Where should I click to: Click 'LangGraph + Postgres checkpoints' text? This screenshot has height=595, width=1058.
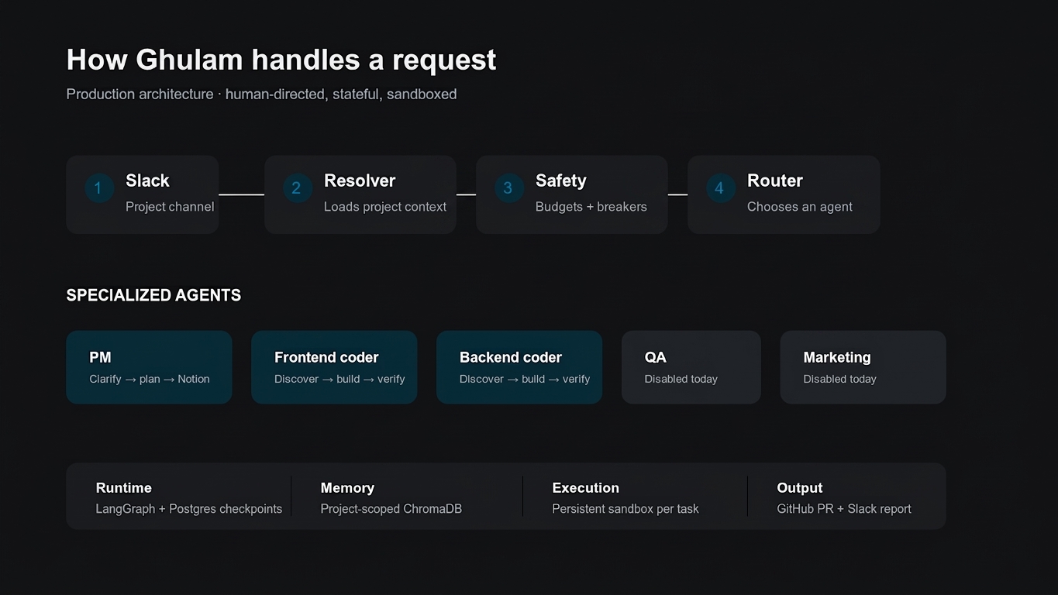click(189, 509)
